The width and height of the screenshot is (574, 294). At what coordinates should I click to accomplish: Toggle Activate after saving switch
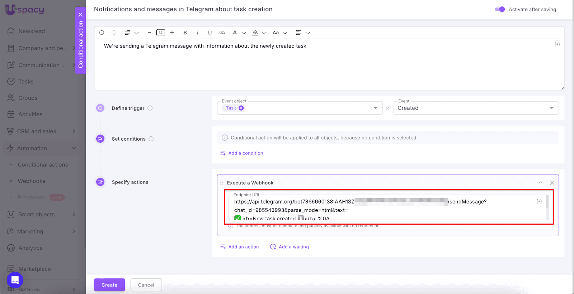(500, 9)
